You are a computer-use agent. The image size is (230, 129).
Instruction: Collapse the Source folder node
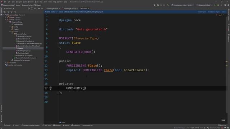click(x=10, y=32)
